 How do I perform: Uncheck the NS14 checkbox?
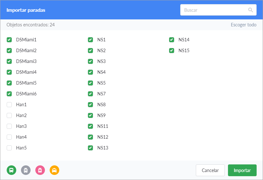point(172,40)
